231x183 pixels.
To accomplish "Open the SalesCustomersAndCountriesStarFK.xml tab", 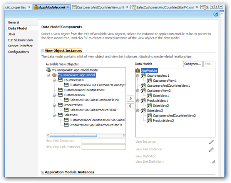I will (x=165, y=7).
